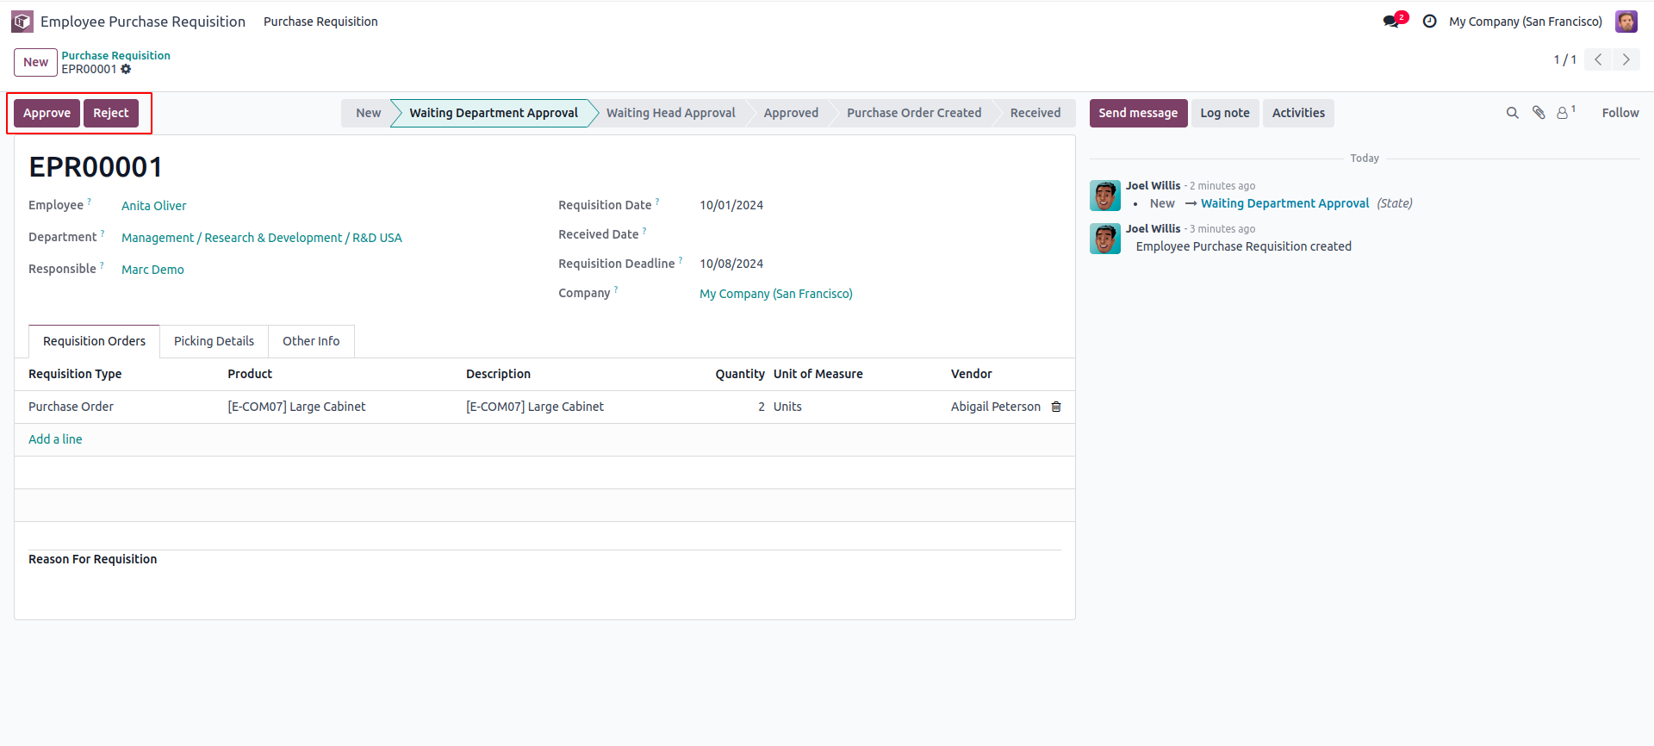Select the Approved status stage
The image size is (1654, 746).
coord(791,113)
